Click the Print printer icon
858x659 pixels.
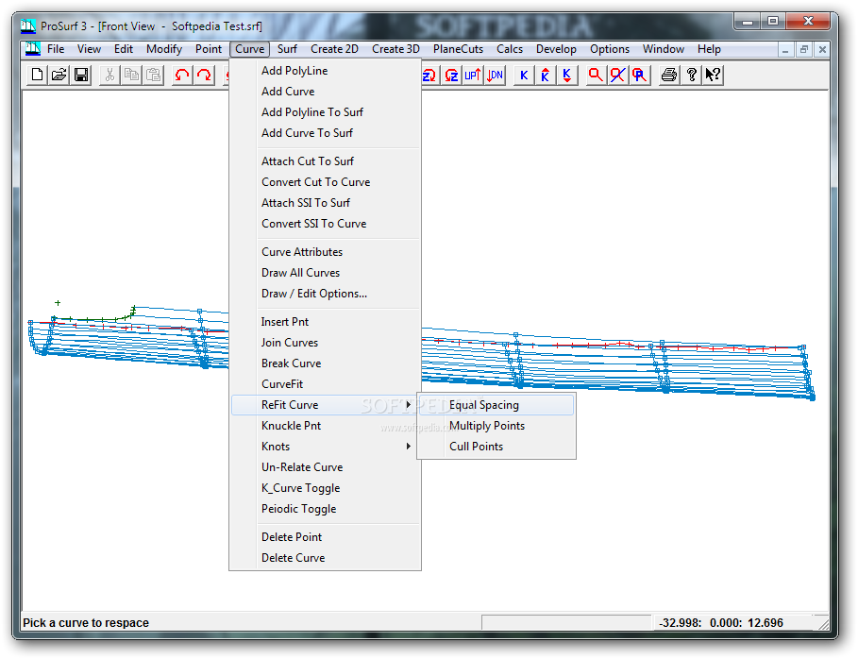coord(668,75)
